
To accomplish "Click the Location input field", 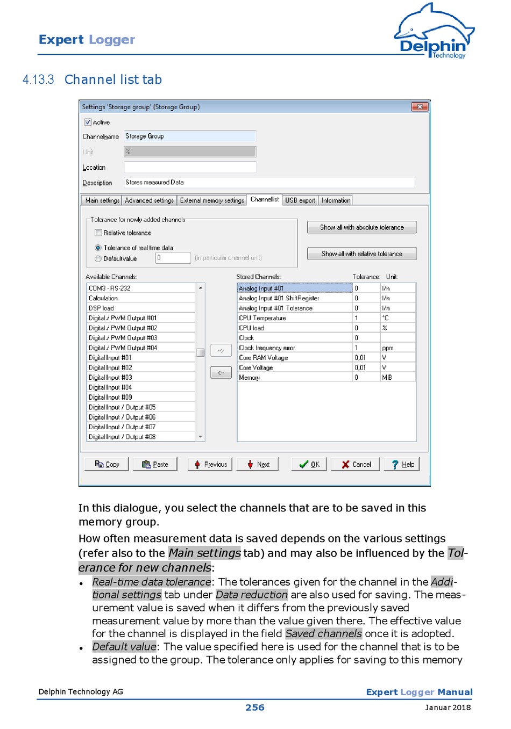I will pyautogui.click(x=190, y=168).
